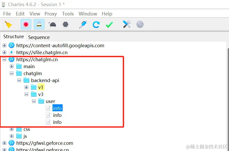Select the highlighted v1 folder
229x151 pixels.
coord(41,87)
